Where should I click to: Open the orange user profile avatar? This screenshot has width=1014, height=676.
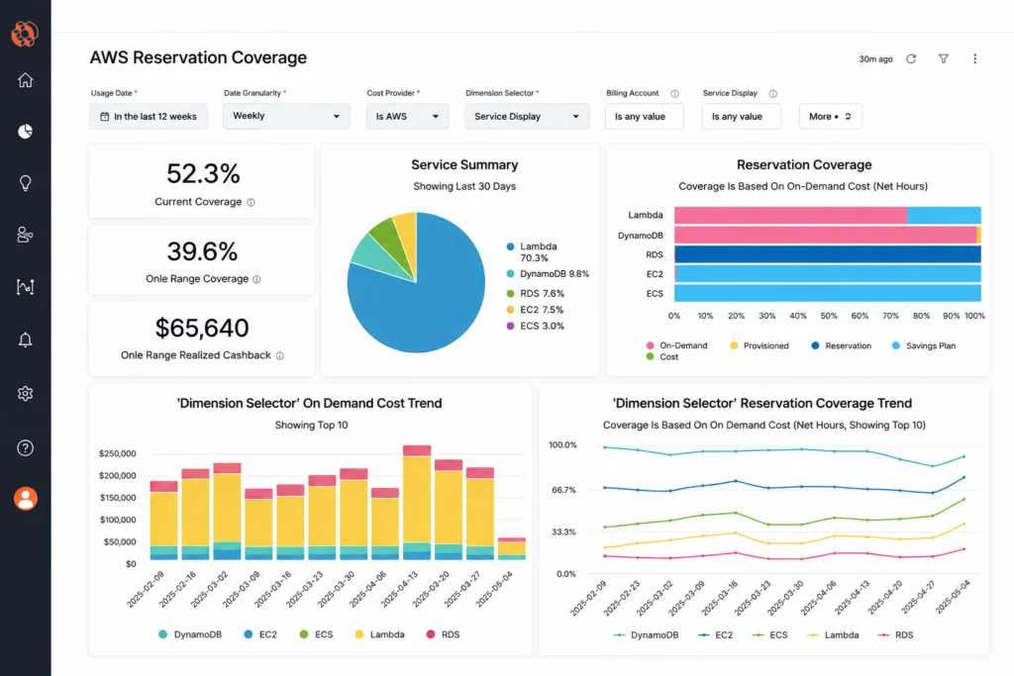coord(25,498)
